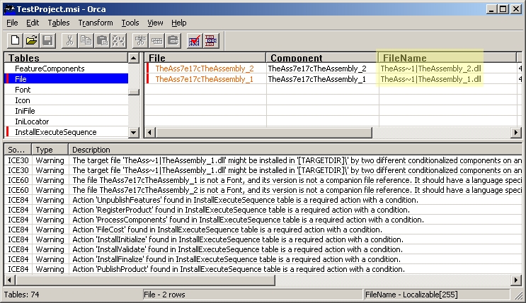Open the Transform menu
The width and height of the screenshot is (526, 303).
[96, 23]
